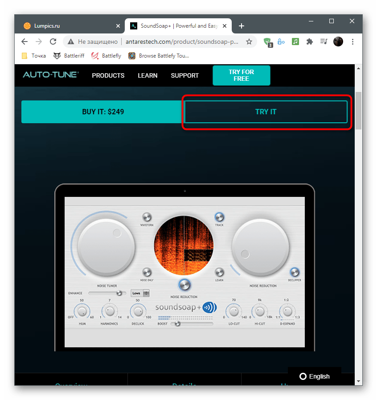The image size is (377, 400).
Task: Click the TRY FOR FREE button
Action: click(x=241, y=75)
